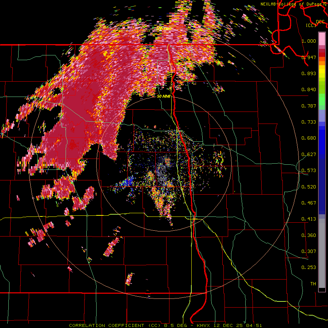This screenshot has width=328, height=328.
Task: Pick the gray bottom section of color bar
Action: (x=322, y=253)
